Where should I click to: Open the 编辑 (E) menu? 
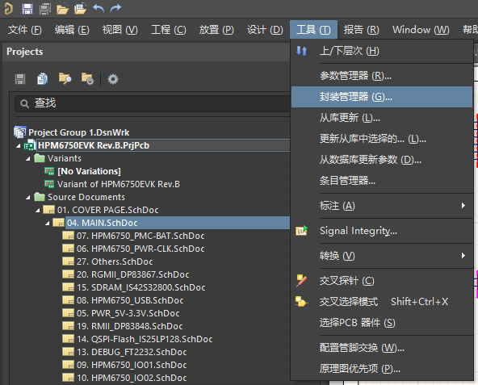pos(72,30)
